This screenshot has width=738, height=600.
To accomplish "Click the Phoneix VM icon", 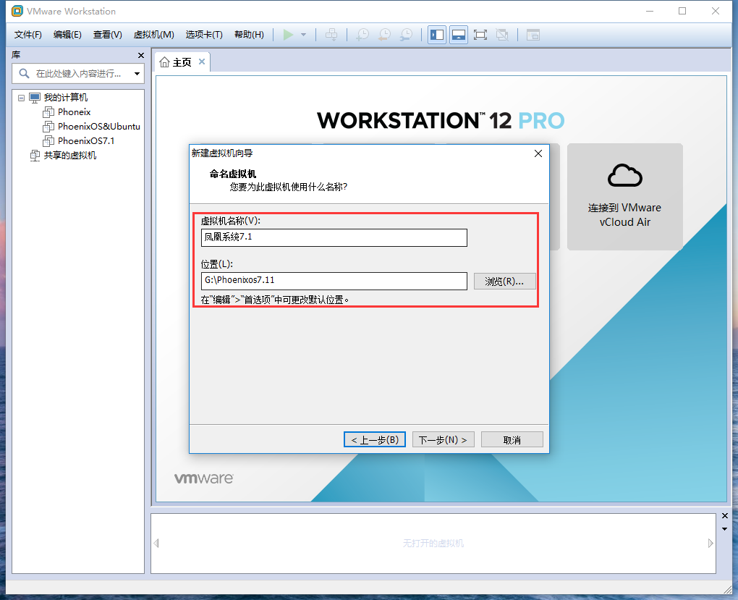I will click(48, 112).
